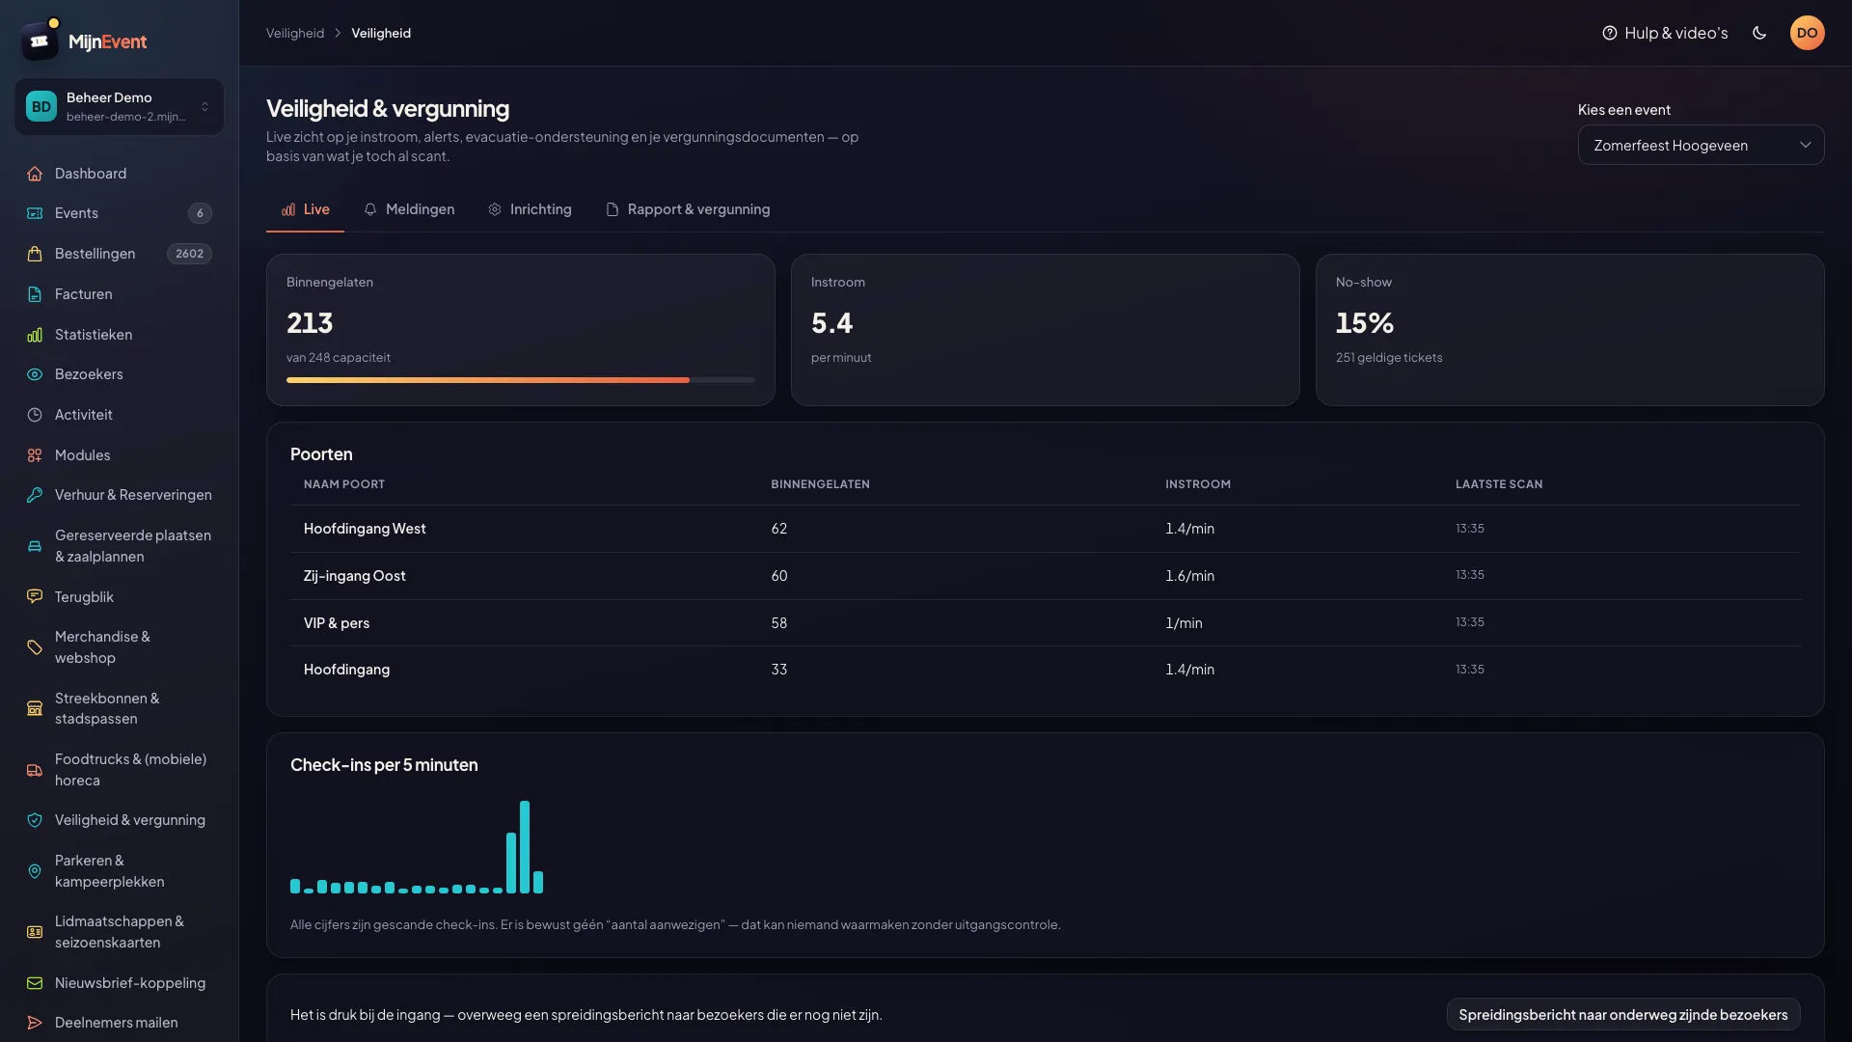This screenshot has width=1852, height=1042.
Task: Open the Facturen document icon
Action: [x=35, y=294]
